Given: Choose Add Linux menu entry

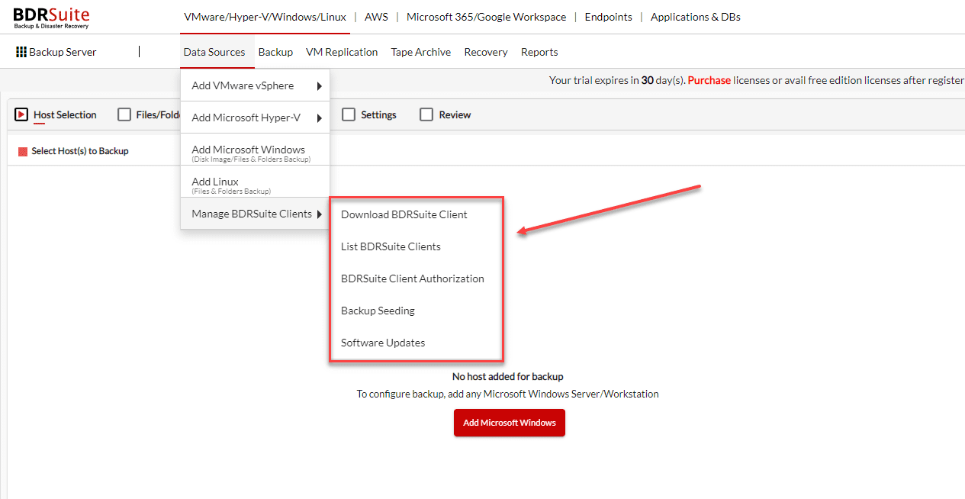Looking at the screenshot, I should pyautogui.click(x=255, y=182).
